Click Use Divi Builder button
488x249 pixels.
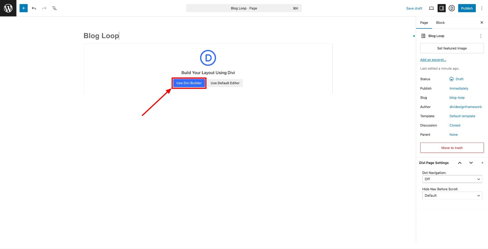(189, 83)
